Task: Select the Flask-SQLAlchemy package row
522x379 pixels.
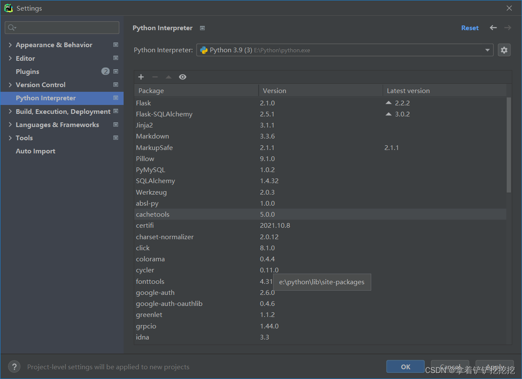Action: click(x=320, y=114)
